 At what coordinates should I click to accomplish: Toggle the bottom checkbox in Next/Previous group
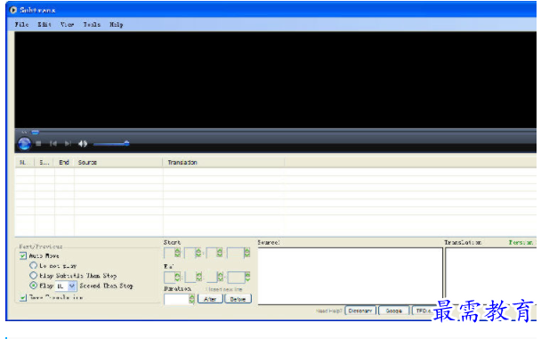(23, 297)
